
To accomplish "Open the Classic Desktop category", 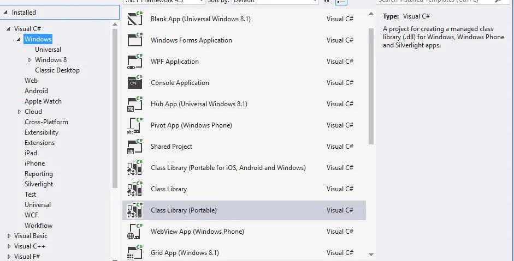I will click(x=57, y=70).
